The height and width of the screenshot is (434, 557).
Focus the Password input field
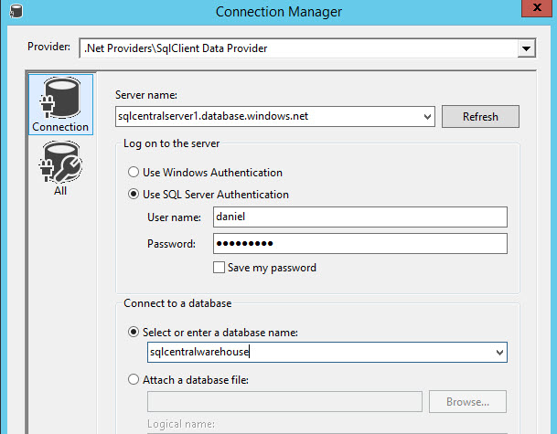tap(359, 244)
